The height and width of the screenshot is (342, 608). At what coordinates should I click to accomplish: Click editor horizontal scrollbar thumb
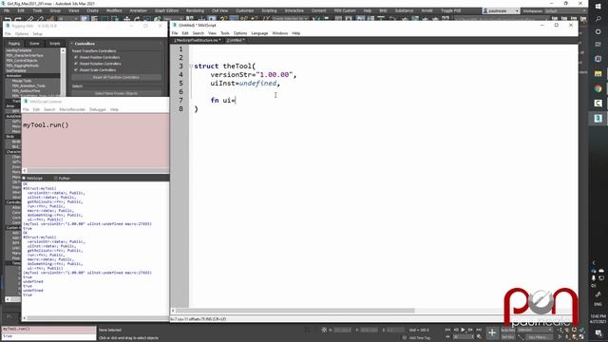click(295, 311)
